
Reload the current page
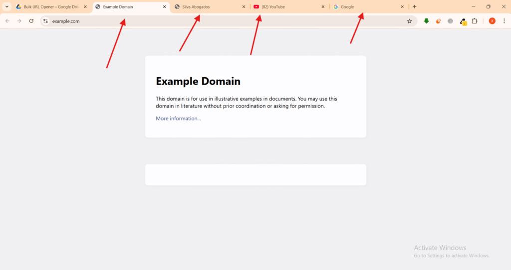click(x=31, y=21)
